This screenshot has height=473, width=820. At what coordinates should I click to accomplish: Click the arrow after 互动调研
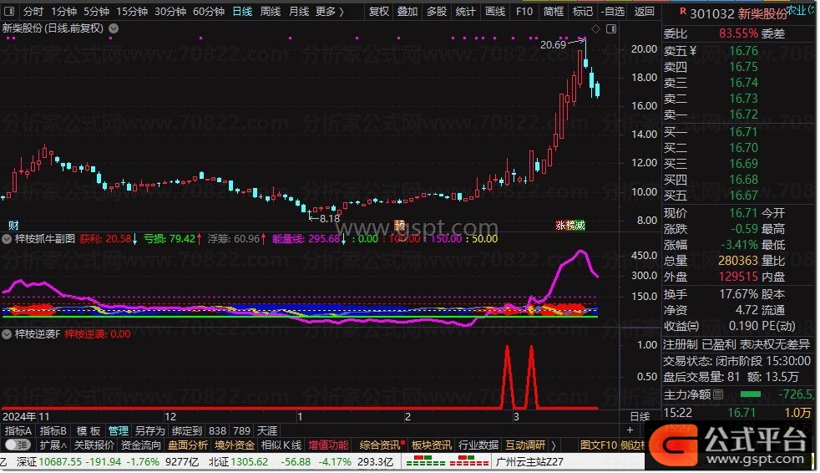[554, 445]
